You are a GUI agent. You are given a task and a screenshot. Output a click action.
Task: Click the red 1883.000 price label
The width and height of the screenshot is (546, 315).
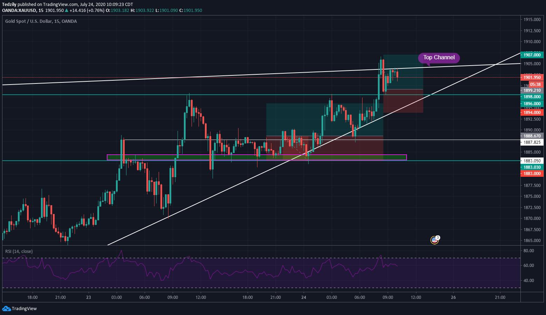532,174
